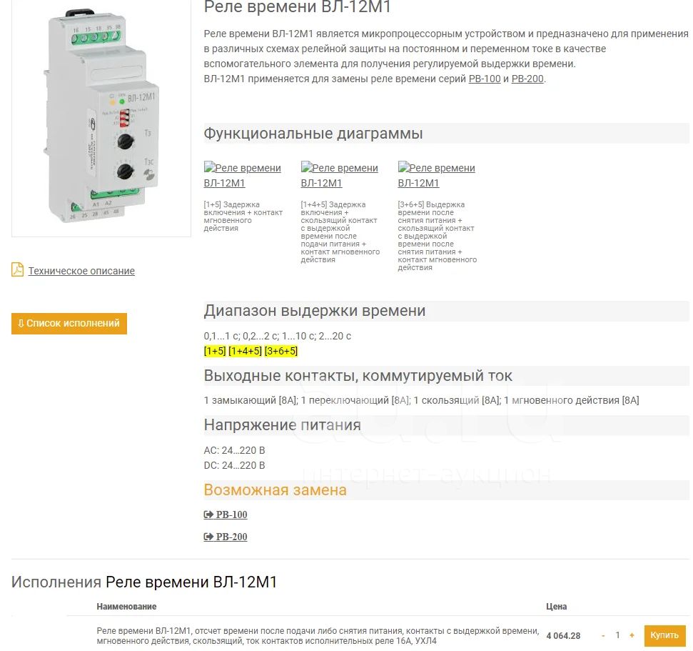Click the arrow icon before РВ-200 replacement
Image resolution: width=693 pixels, height=651 pixels.
(x=208, y=537)
